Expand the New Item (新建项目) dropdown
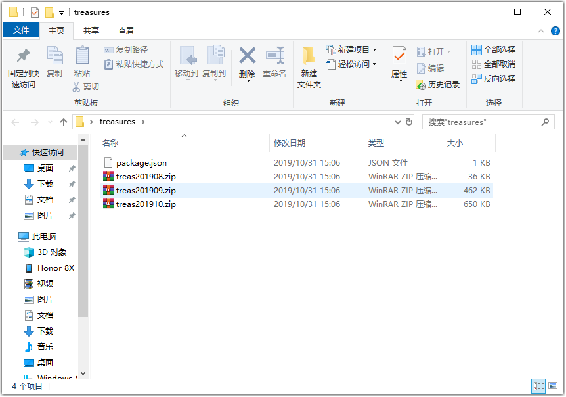 [375, 50]
